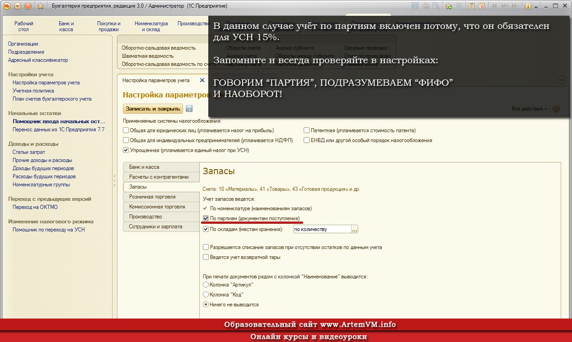Open the info (i) icon

click(528, 6)
